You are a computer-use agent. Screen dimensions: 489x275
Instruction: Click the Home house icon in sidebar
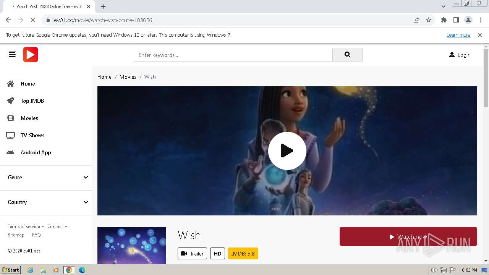(x=11, y=84)
